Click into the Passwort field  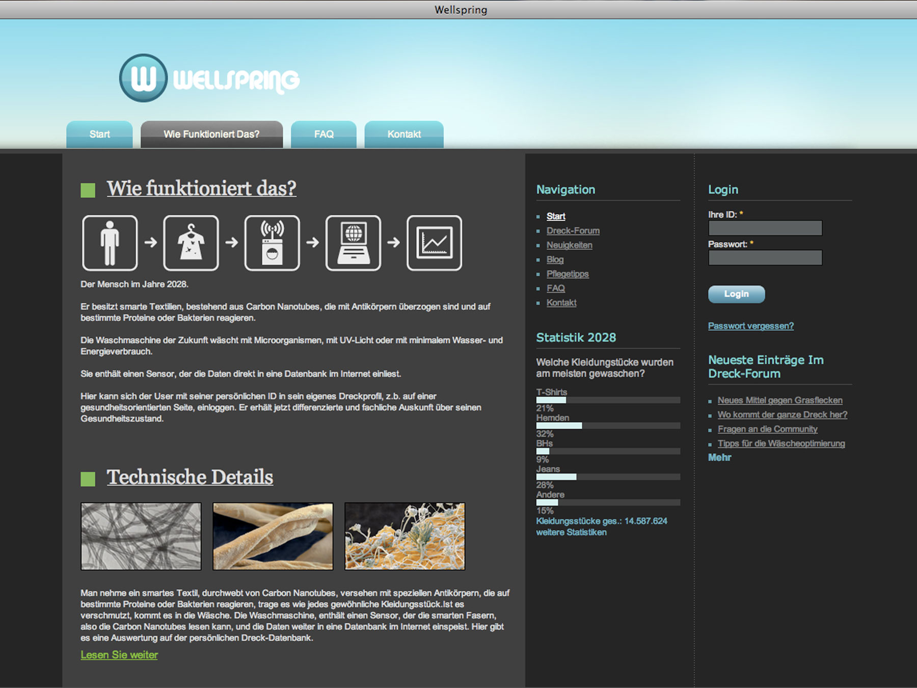tap(765, 258)
